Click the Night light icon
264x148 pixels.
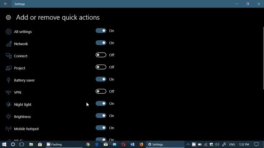pos(8,104)
